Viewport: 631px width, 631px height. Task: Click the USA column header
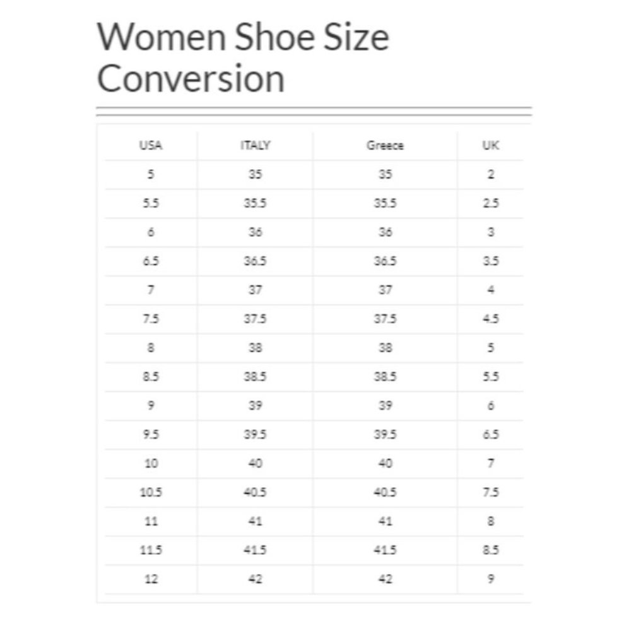coord(151,146)
